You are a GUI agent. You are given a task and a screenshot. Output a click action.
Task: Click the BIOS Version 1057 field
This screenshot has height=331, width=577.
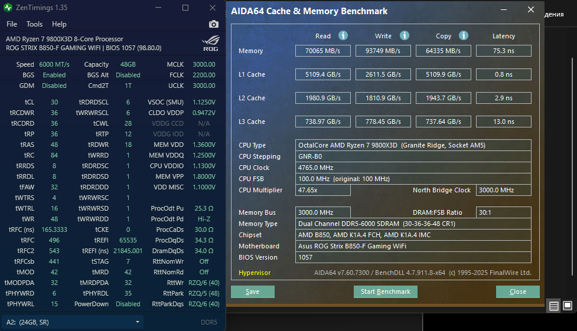(413, 257)
